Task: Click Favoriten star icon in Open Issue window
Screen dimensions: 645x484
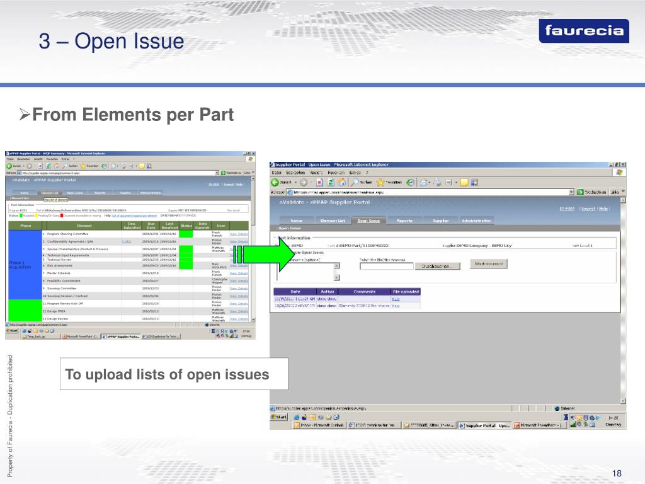Action: click(380, 182)
